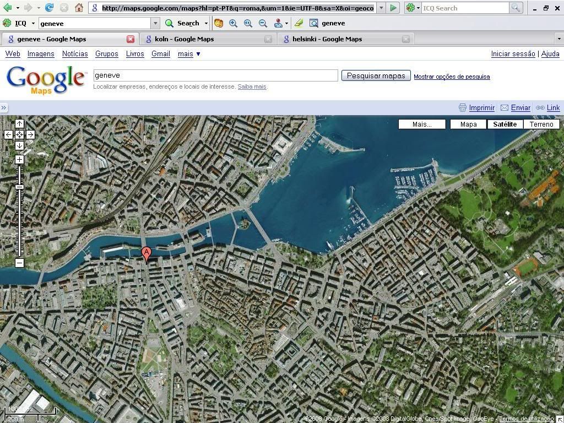Viewport: 564px width, 423px height.
Task: Pan the map up with the arrow
Action: (x=19, y=123)
